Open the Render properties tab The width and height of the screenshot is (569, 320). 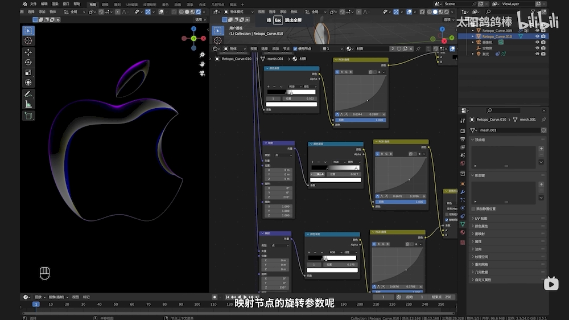[x=463, y=131]
